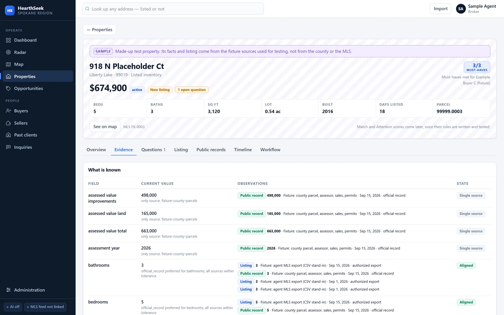Click the first Listing tag in bathrooms row
The image size is (504, 315).
[246, 265]
